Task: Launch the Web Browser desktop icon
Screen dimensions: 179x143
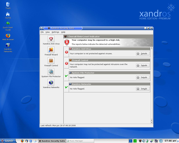Action: [x=8, y=35]
